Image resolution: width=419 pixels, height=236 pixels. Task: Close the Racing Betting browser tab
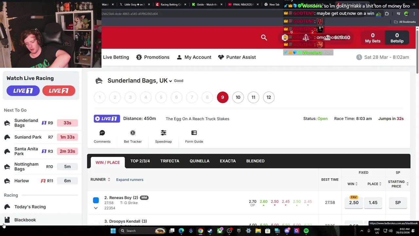click(x=185, y=5)
